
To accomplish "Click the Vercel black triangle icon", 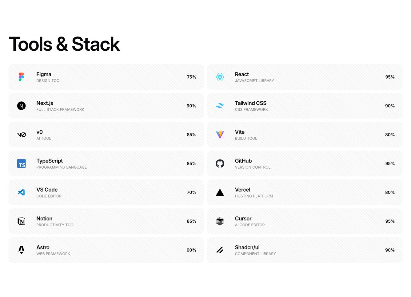I will 220,193.
